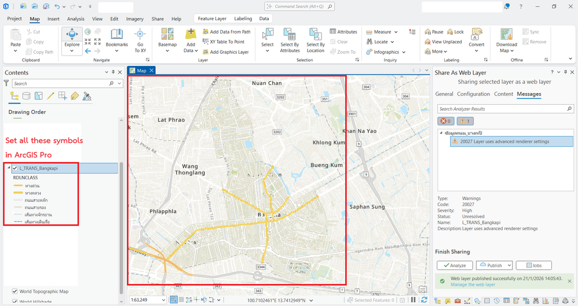This screenshot has width=578, height=306.
Task: Switch to List By Perspective Imagery
Action: 87,97
